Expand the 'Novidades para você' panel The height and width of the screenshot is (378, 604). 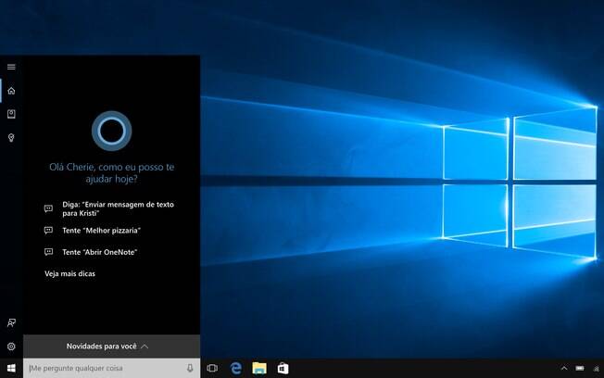click(x=112, y=346)
